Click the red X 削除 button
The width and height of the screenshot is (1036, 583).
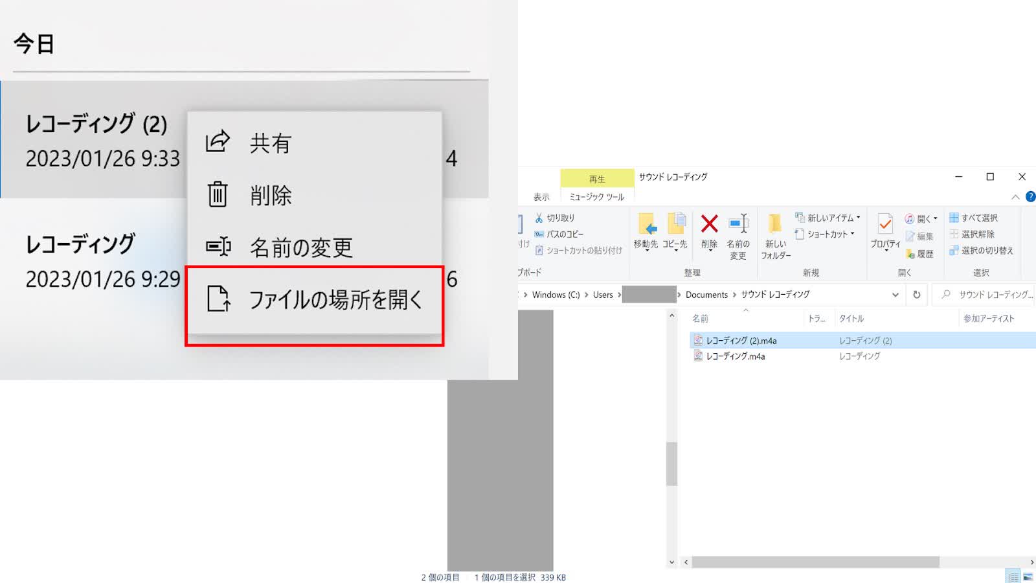(709, 231)
